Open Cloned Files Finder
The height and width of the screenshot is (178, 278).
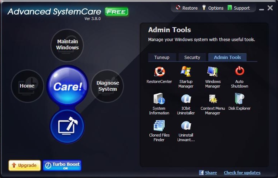tap(159, 127)
